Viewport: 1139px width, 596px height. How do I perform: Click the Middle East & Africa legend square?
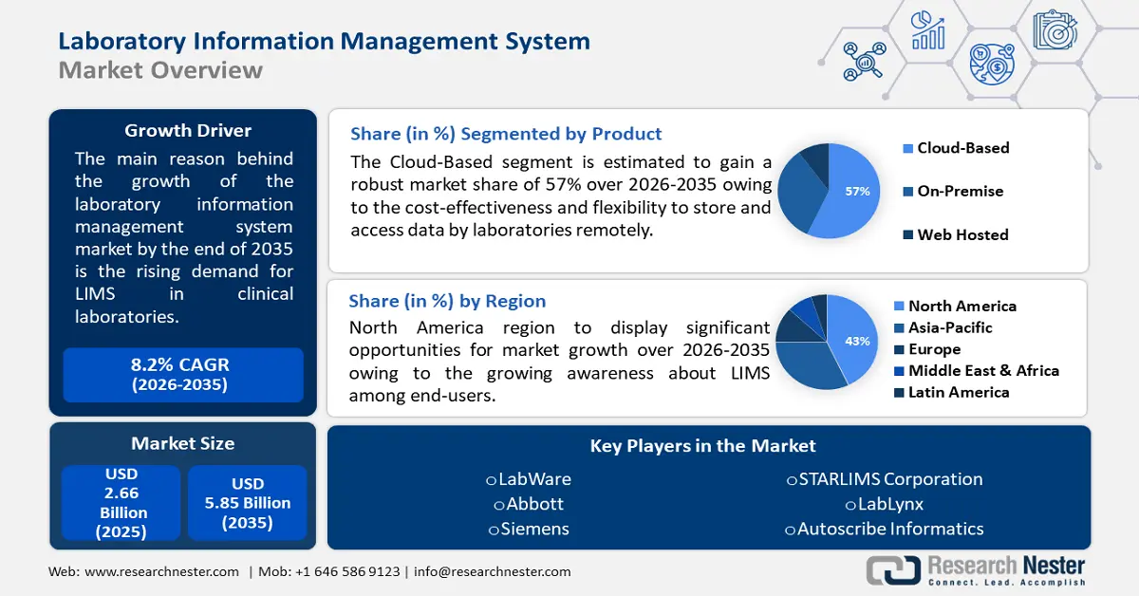pos(898,371)
